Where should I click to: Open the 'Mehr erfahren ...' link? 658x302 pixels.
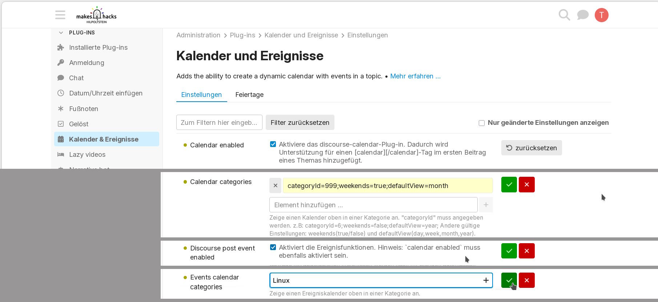point(415,76)
